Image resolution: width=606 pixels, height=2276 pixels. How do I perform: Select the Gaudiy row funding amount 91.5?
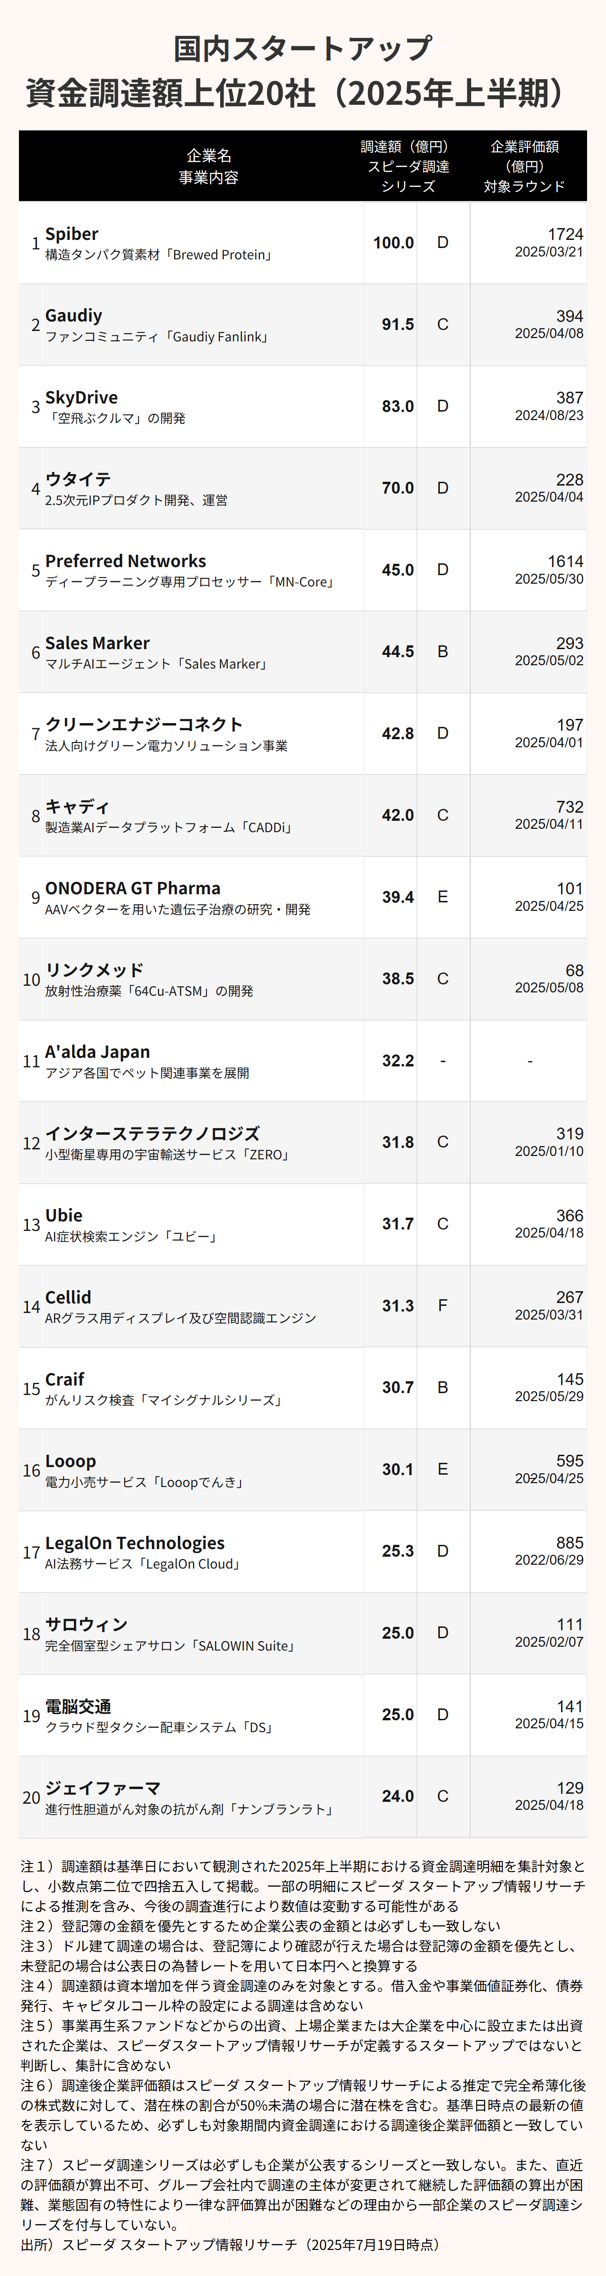click(398, 324)
